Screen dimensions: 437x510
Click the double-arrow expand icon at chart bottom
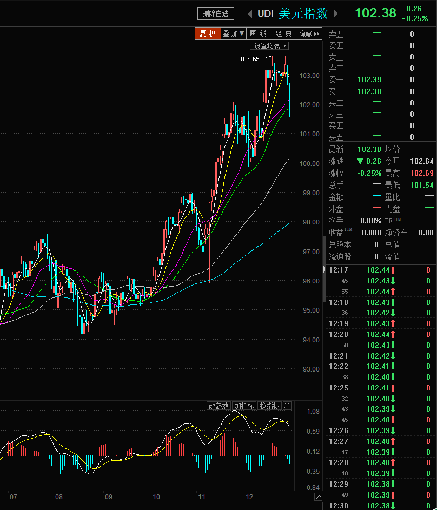pyautogui.click(x=318, y=496)
